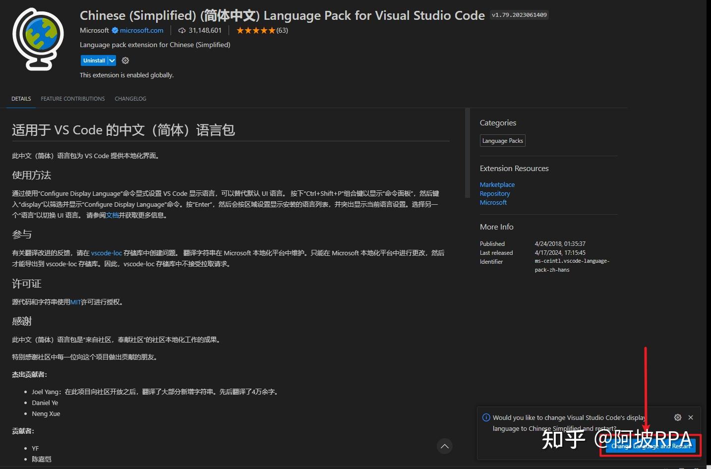The width and height of the screenshot is (711, 469).
Task: Click the Change Language and Restart button
Action: pyautogui.click(x=651, y=446)
